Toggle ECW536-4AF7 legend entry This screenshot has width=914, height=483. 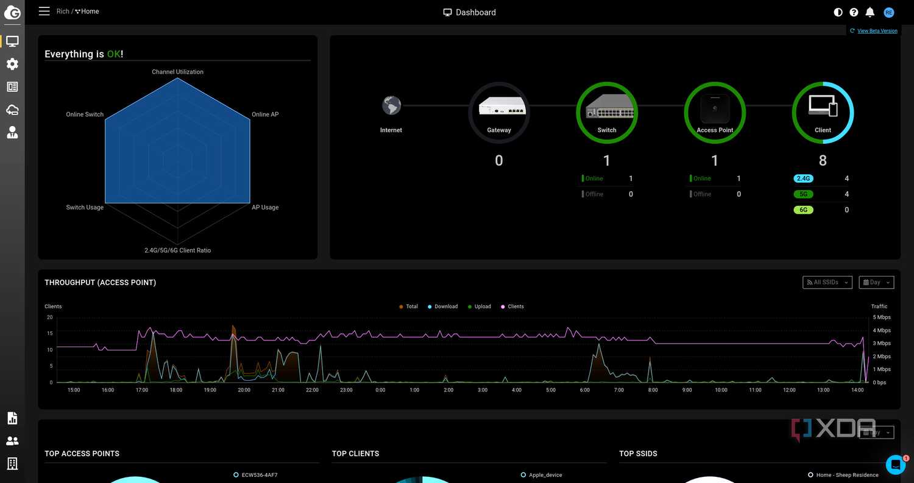(x=255, y=474)
